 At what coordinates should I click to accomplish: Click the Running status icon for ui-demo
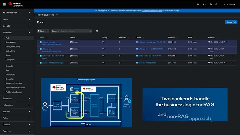[71, 63]
